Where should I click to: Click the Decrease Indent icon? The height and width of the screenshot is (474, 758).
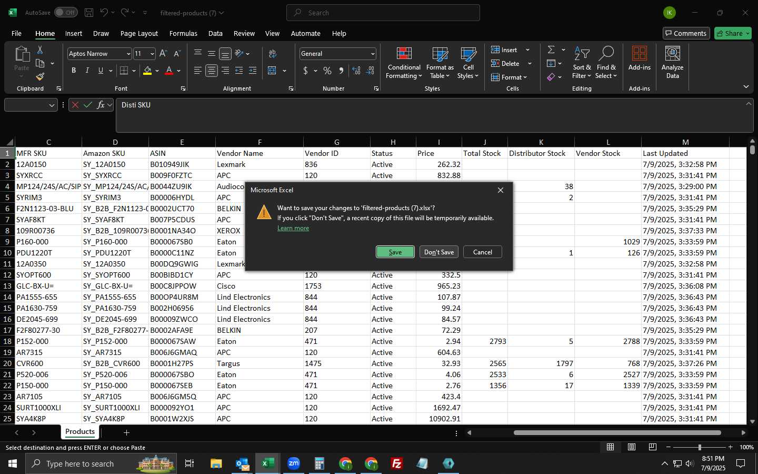[239, 71]
